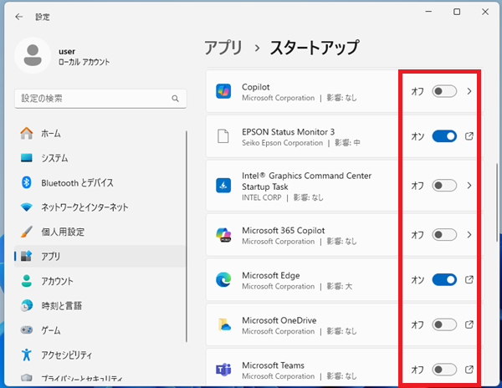
Task: Click the search magnifier icon
Action: pos(175,99)
